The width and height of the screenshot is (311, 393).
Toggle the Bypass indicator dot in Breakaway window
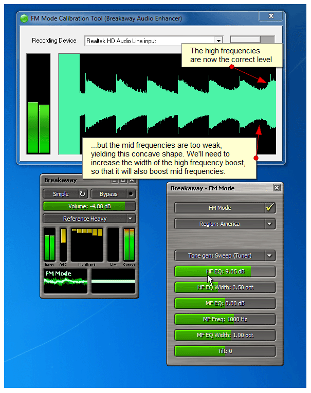tap(131, 194)
